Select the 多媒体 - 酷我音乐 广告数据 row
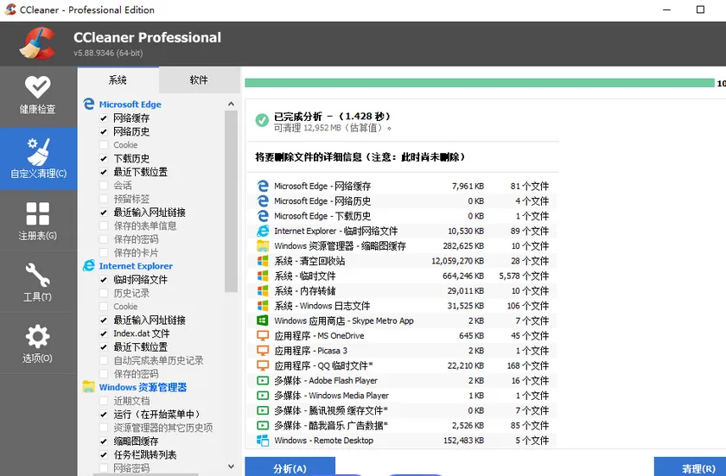Viewport: 726px width, 476px height. click(x=402, y=425)
